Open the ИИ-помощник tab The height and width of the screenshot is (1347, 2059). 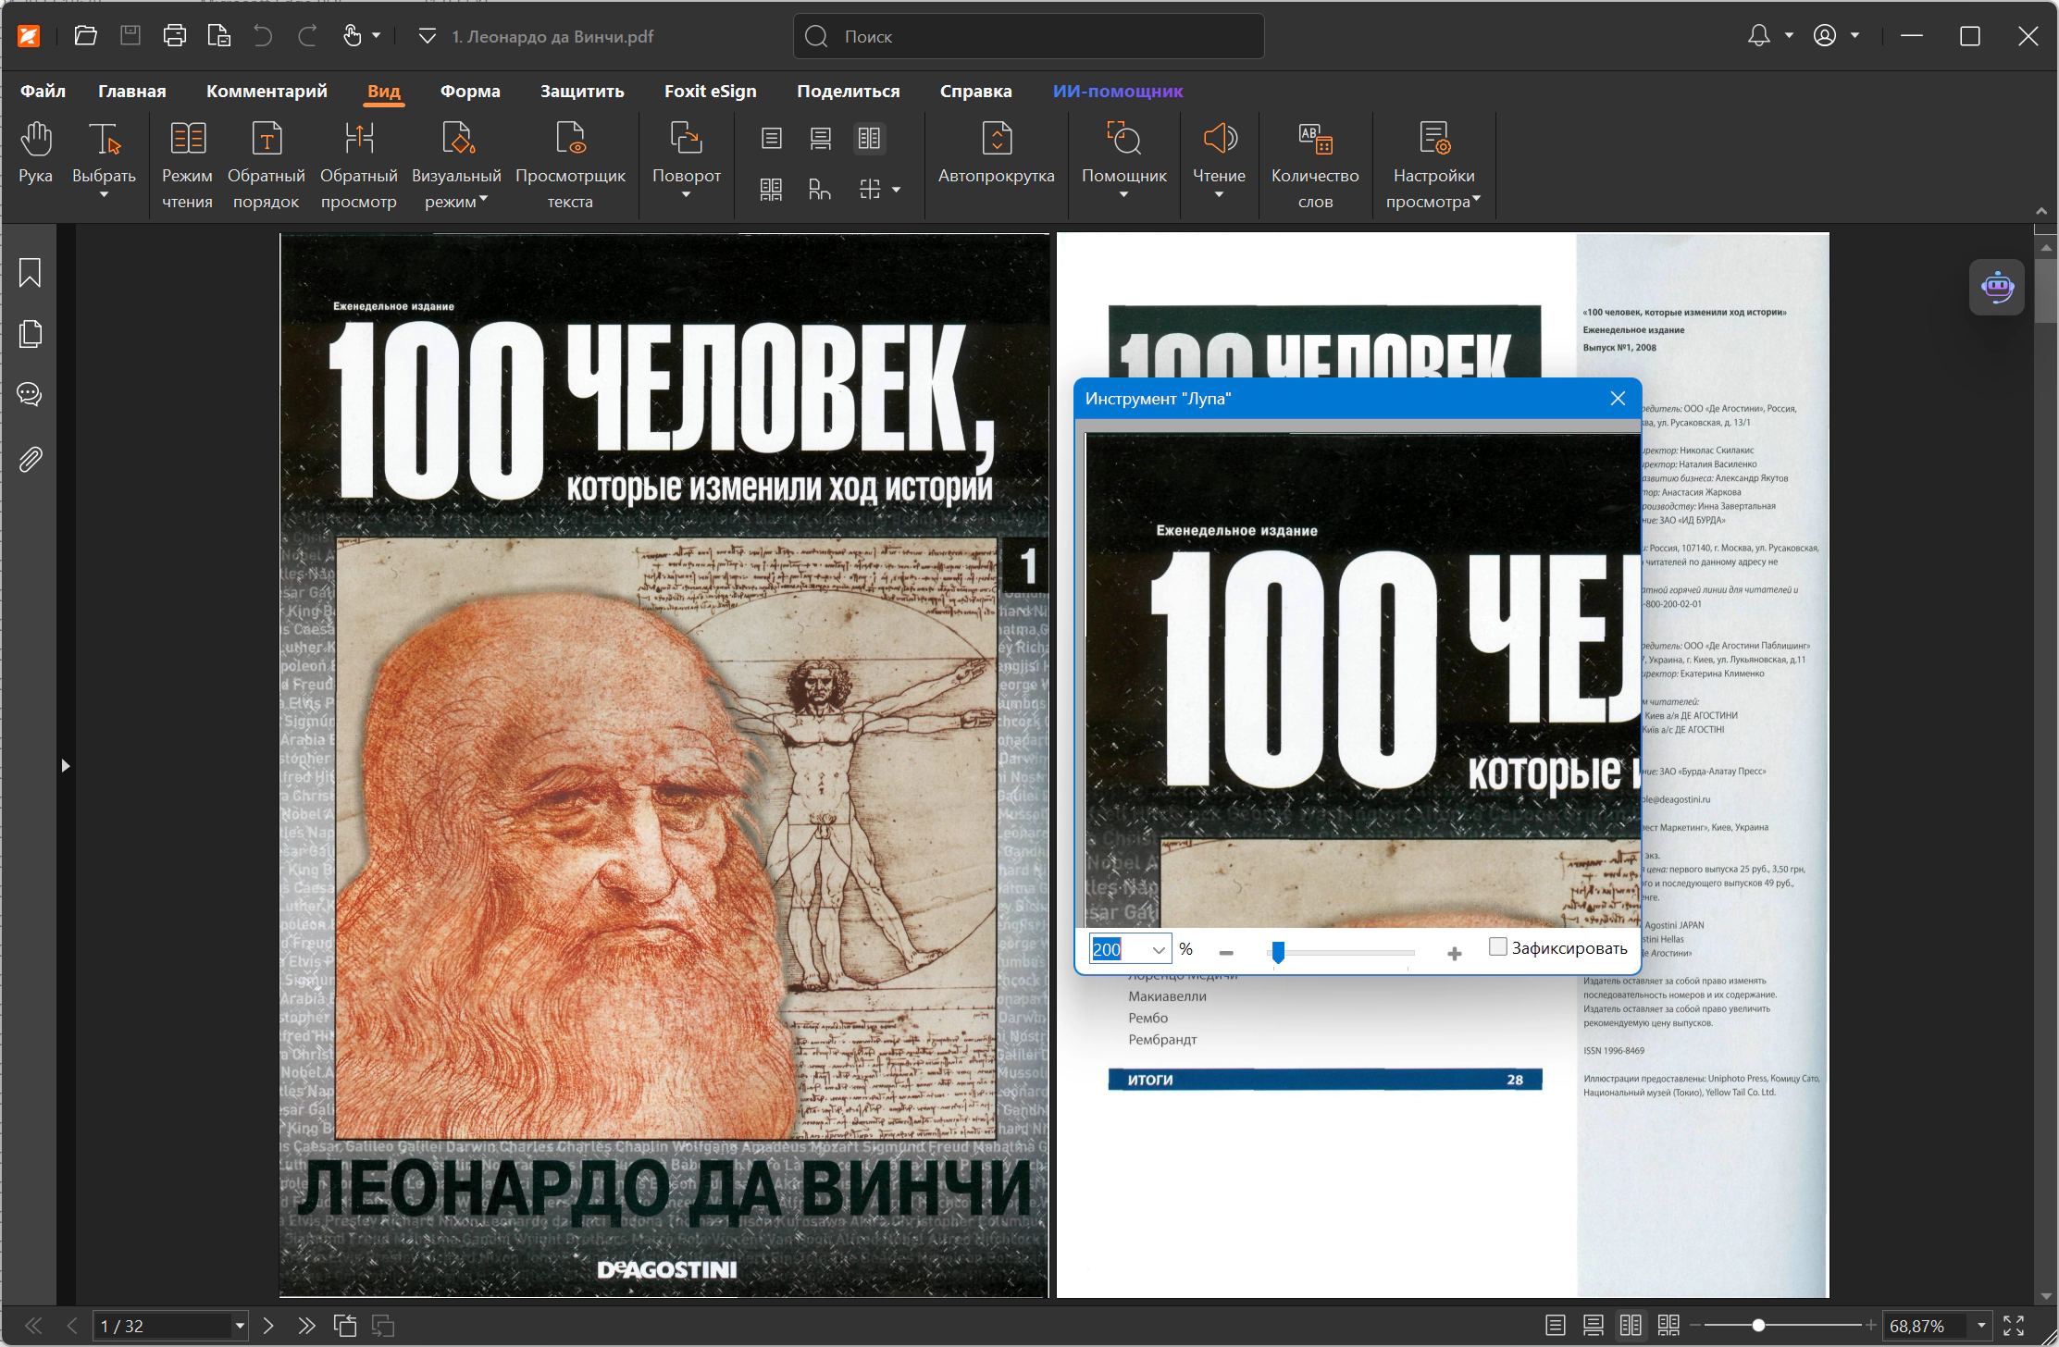coord(1118,92)
